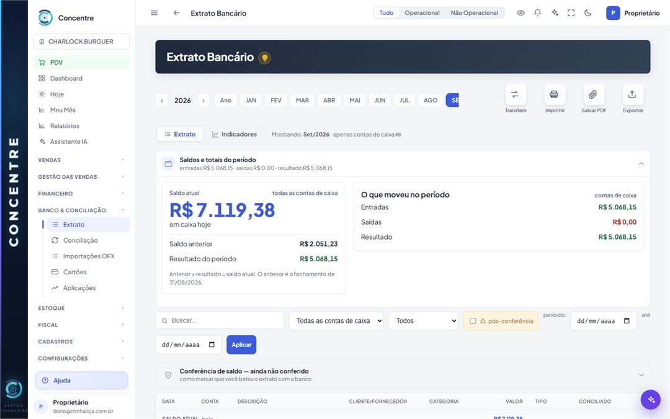Open Conciliação in the sidebar
670x419 pixels.
pyautogui.click(x=88, y=240)
